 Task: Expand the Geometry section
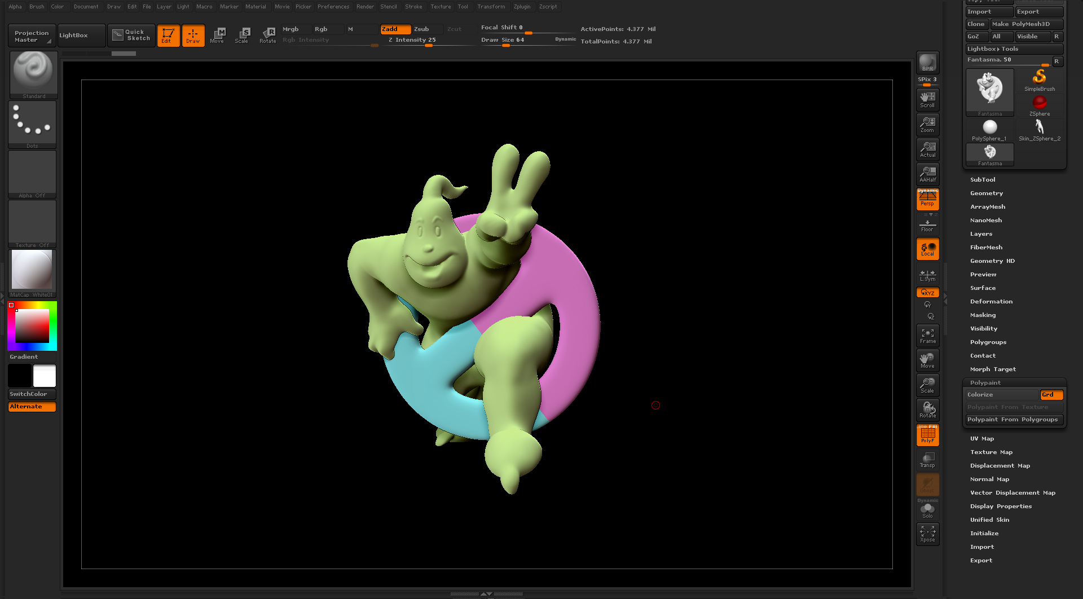coord(986,193)
